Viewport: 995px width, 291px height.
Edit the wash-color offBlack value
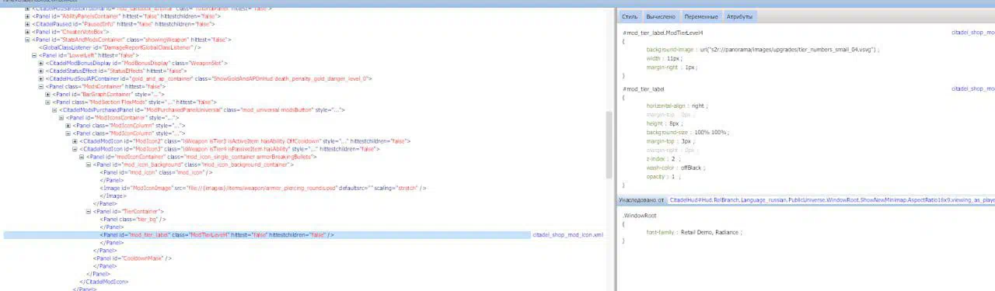[692, 168]
